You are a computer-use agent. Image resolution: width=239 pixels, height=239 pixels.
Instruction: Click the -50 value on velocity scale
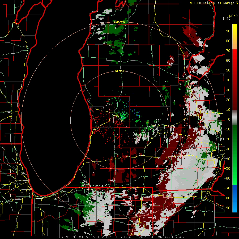[x=227, y=169]
